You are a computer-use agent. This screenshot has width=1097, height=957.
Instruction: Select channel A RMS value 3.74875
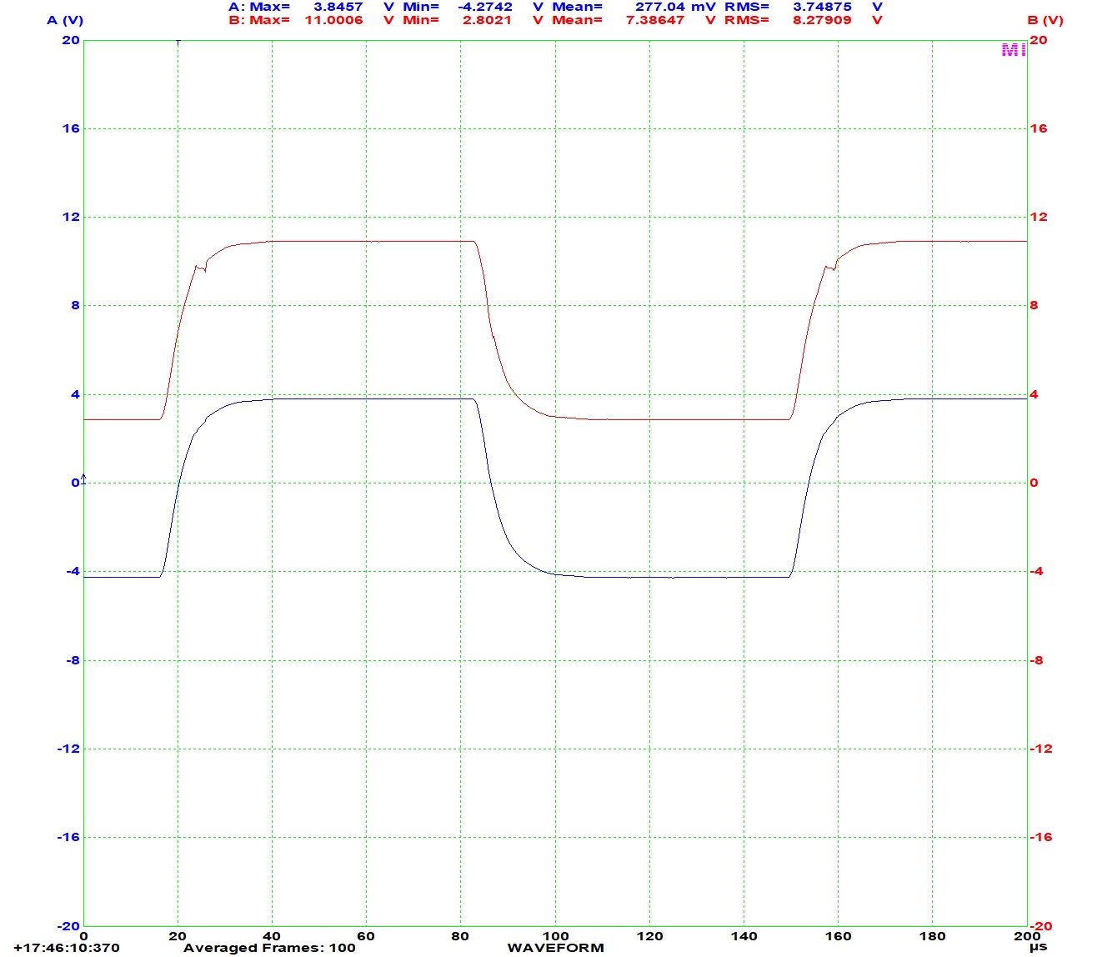point(822,7)
